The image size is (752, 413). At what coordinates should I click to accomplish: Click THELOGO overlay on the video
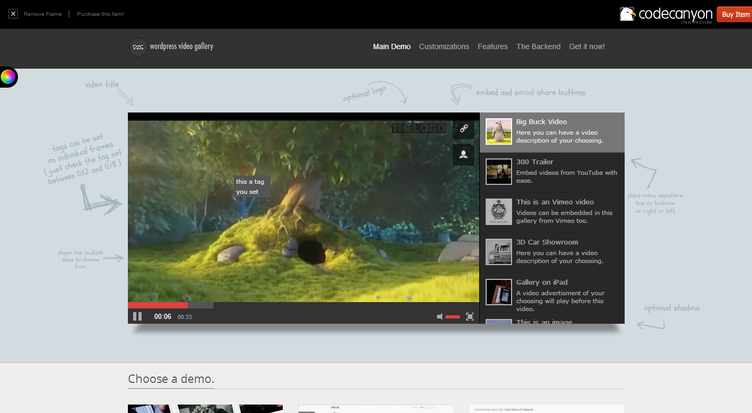pyautogui.click(x=419, y=128)
